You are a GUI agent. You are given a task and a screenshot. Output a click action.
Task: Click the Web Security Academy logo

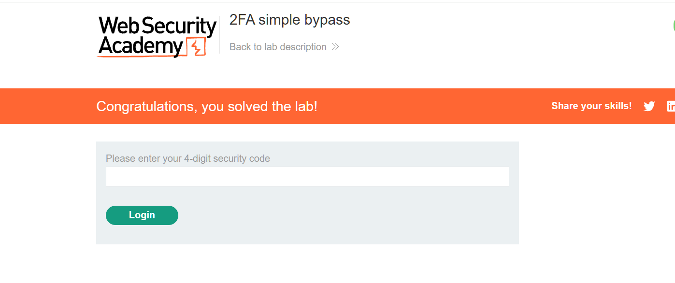[157, 37]
